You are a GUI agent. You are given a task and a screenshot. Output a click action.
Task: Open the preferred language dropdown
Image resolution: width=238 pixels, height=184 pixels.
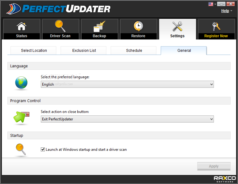[x=127, y=84]
